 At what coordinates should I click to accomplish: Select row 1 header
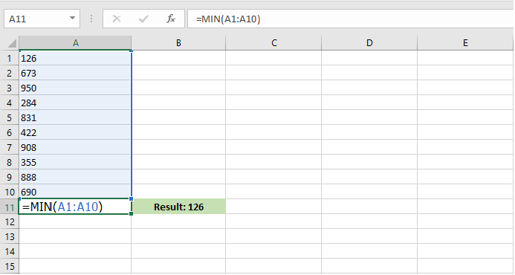click(9, 58)
